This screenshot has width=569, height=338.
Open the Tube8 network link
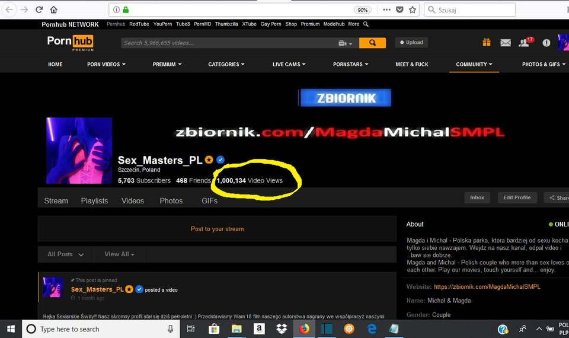[183, 24]
